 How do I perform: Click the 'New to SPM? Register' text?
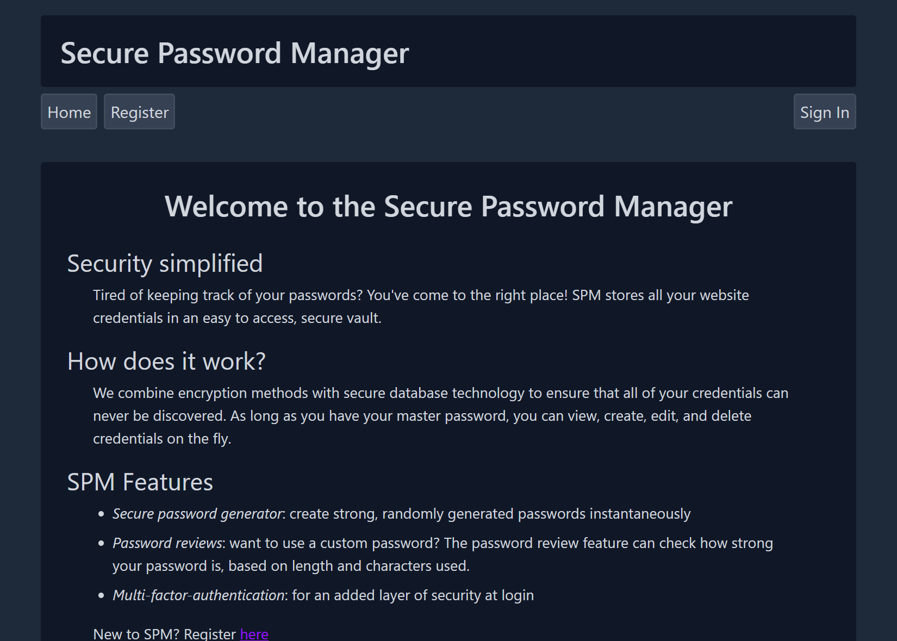tap(165, 634)
